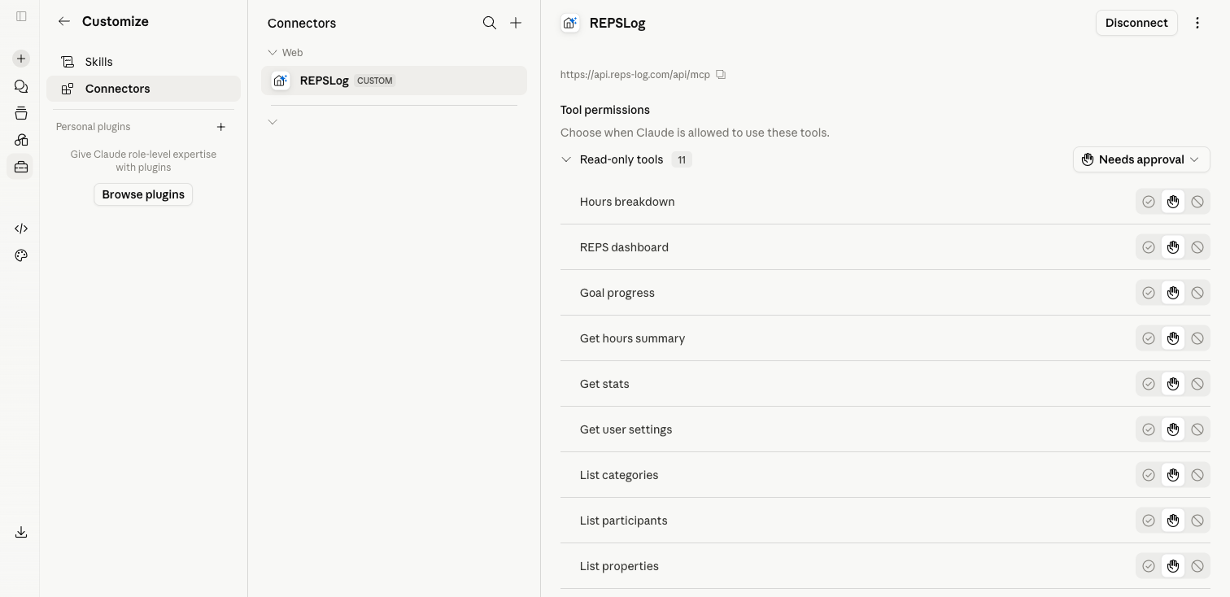The image size is (1230, 597).
Task: Open the projects stack icon in the sidebar
Action: coord(21,113)
